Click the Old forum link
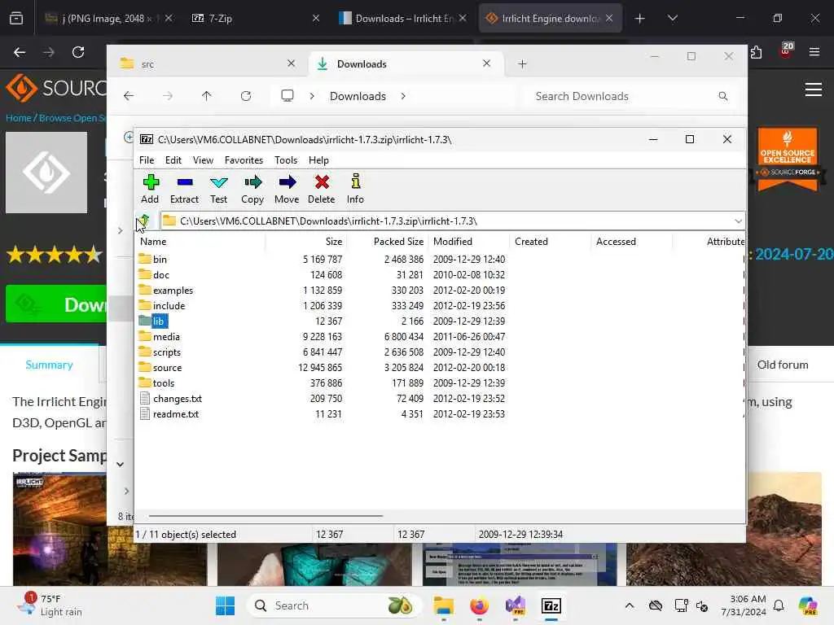Image resolution: width=834 pixels, height=625 pixels. tap(783, 365)
